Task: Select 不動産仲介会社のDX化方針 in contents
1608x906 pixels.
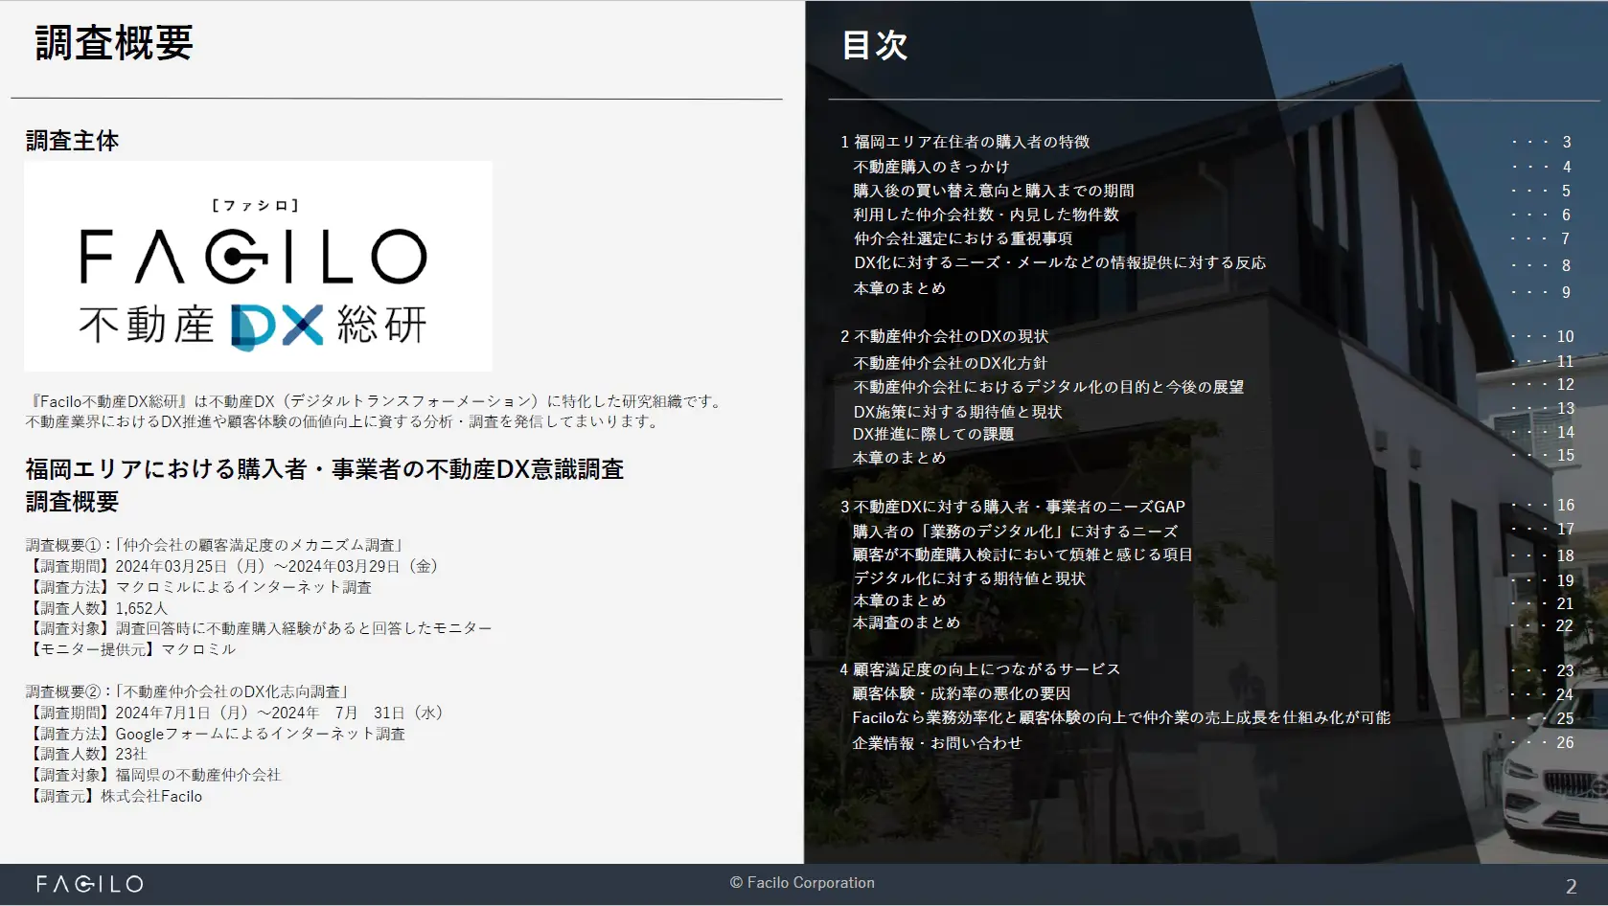Action: [950, 363]
